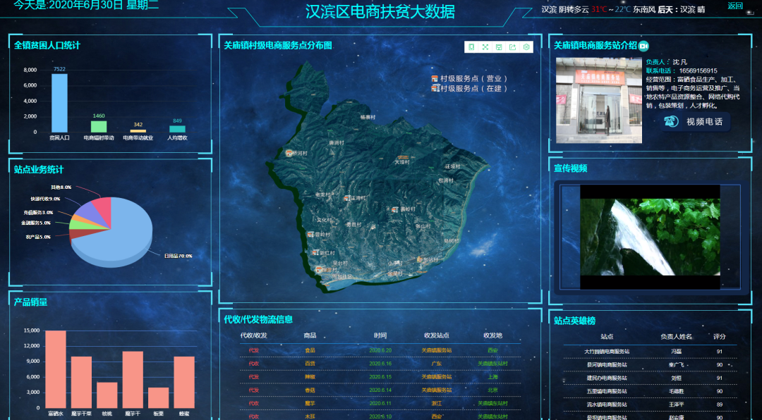
Task: Click the 2020.6.15 logistics row date
Action: (x=380, y=377)
